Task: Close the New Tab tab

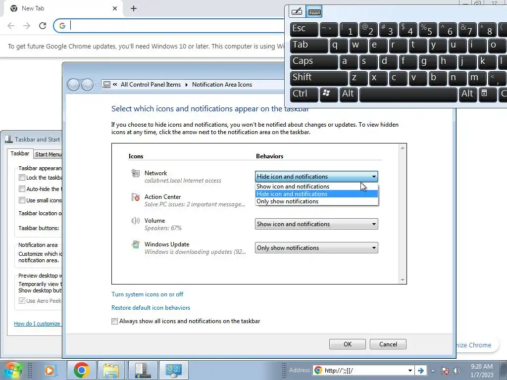Action: [x=115, y=8]
